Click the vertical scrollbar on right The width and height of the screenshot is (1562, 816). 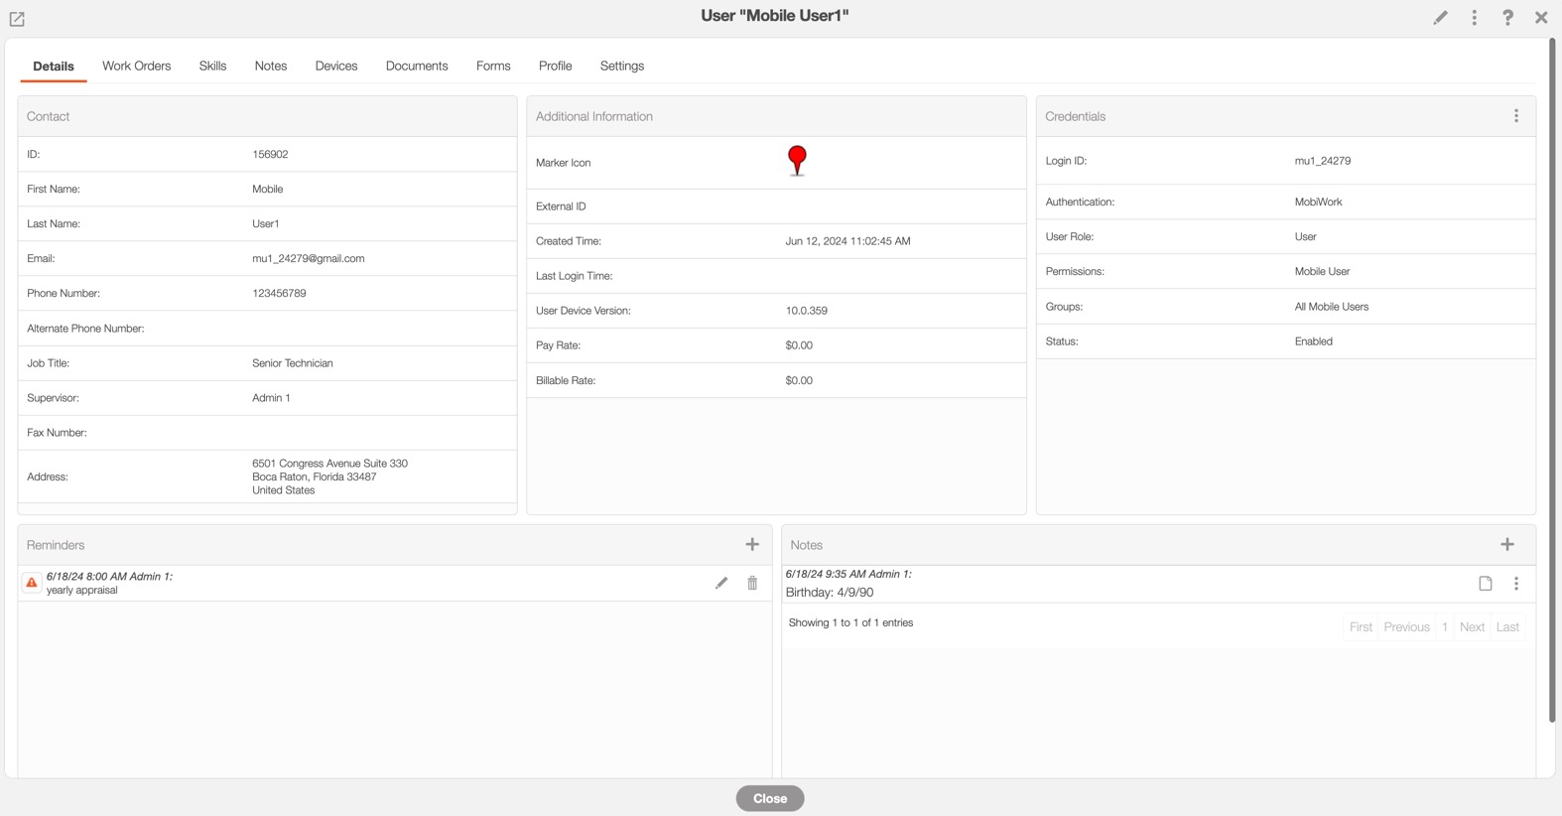(x=1552, y=377)
